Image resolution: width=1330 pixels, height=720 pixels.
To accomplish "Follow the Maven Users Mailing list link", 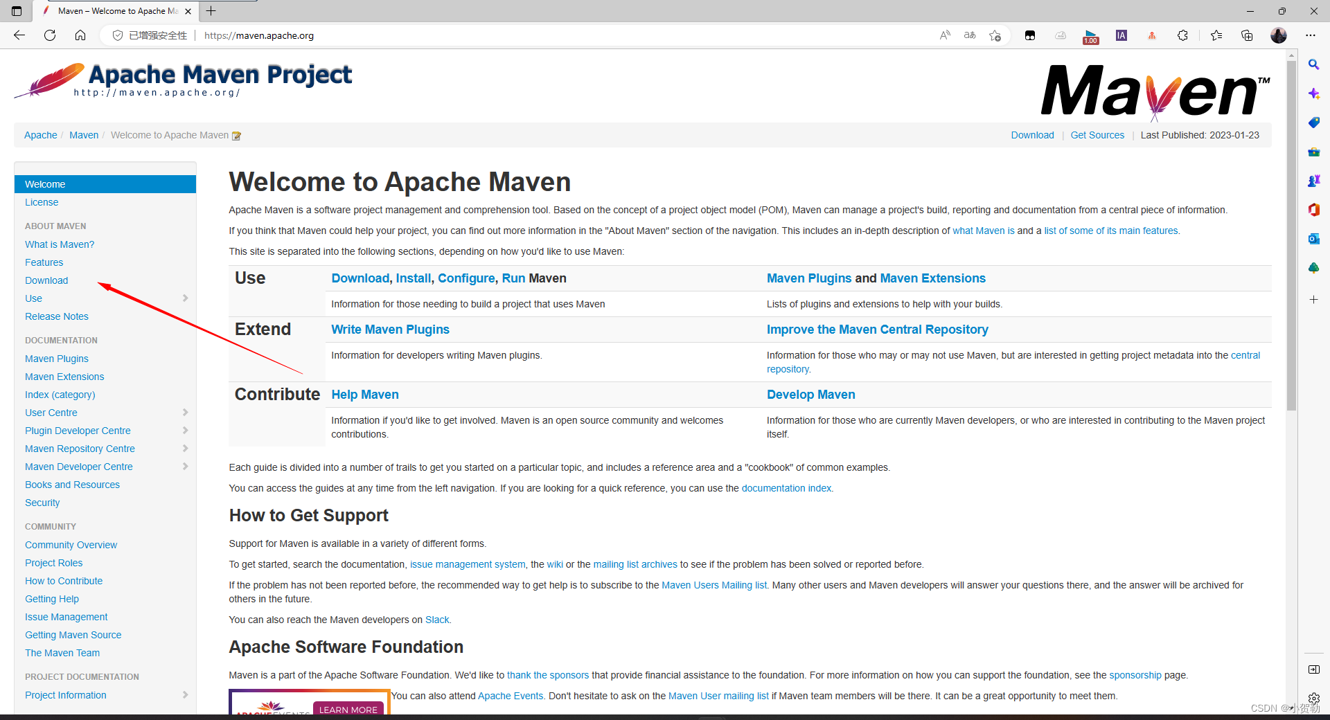I will (714, 585).
